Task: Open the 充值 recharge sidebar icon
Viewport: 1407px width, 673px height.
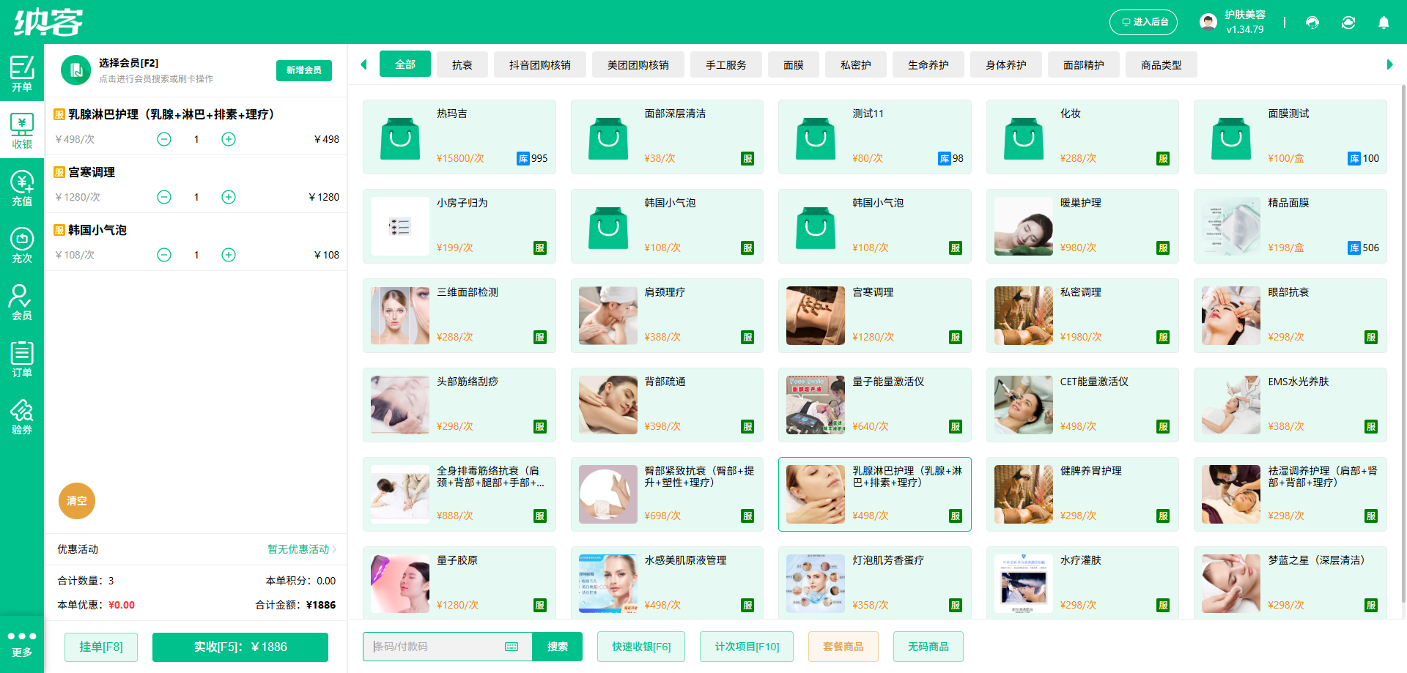Action: coord(22,187)
